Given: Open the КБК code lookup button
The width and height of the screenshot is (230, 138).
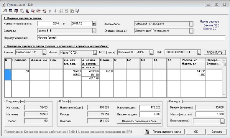Looking at the screenshot, I should [199, 53].
